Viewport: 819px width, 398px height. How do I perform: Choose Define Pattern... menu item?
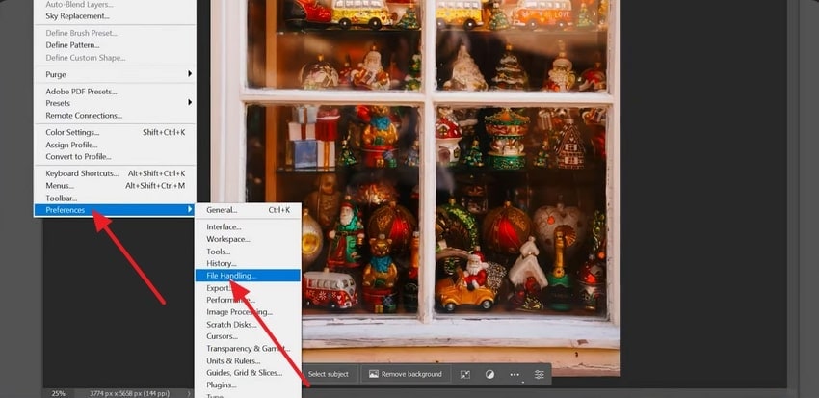click(x=115, y=45)
